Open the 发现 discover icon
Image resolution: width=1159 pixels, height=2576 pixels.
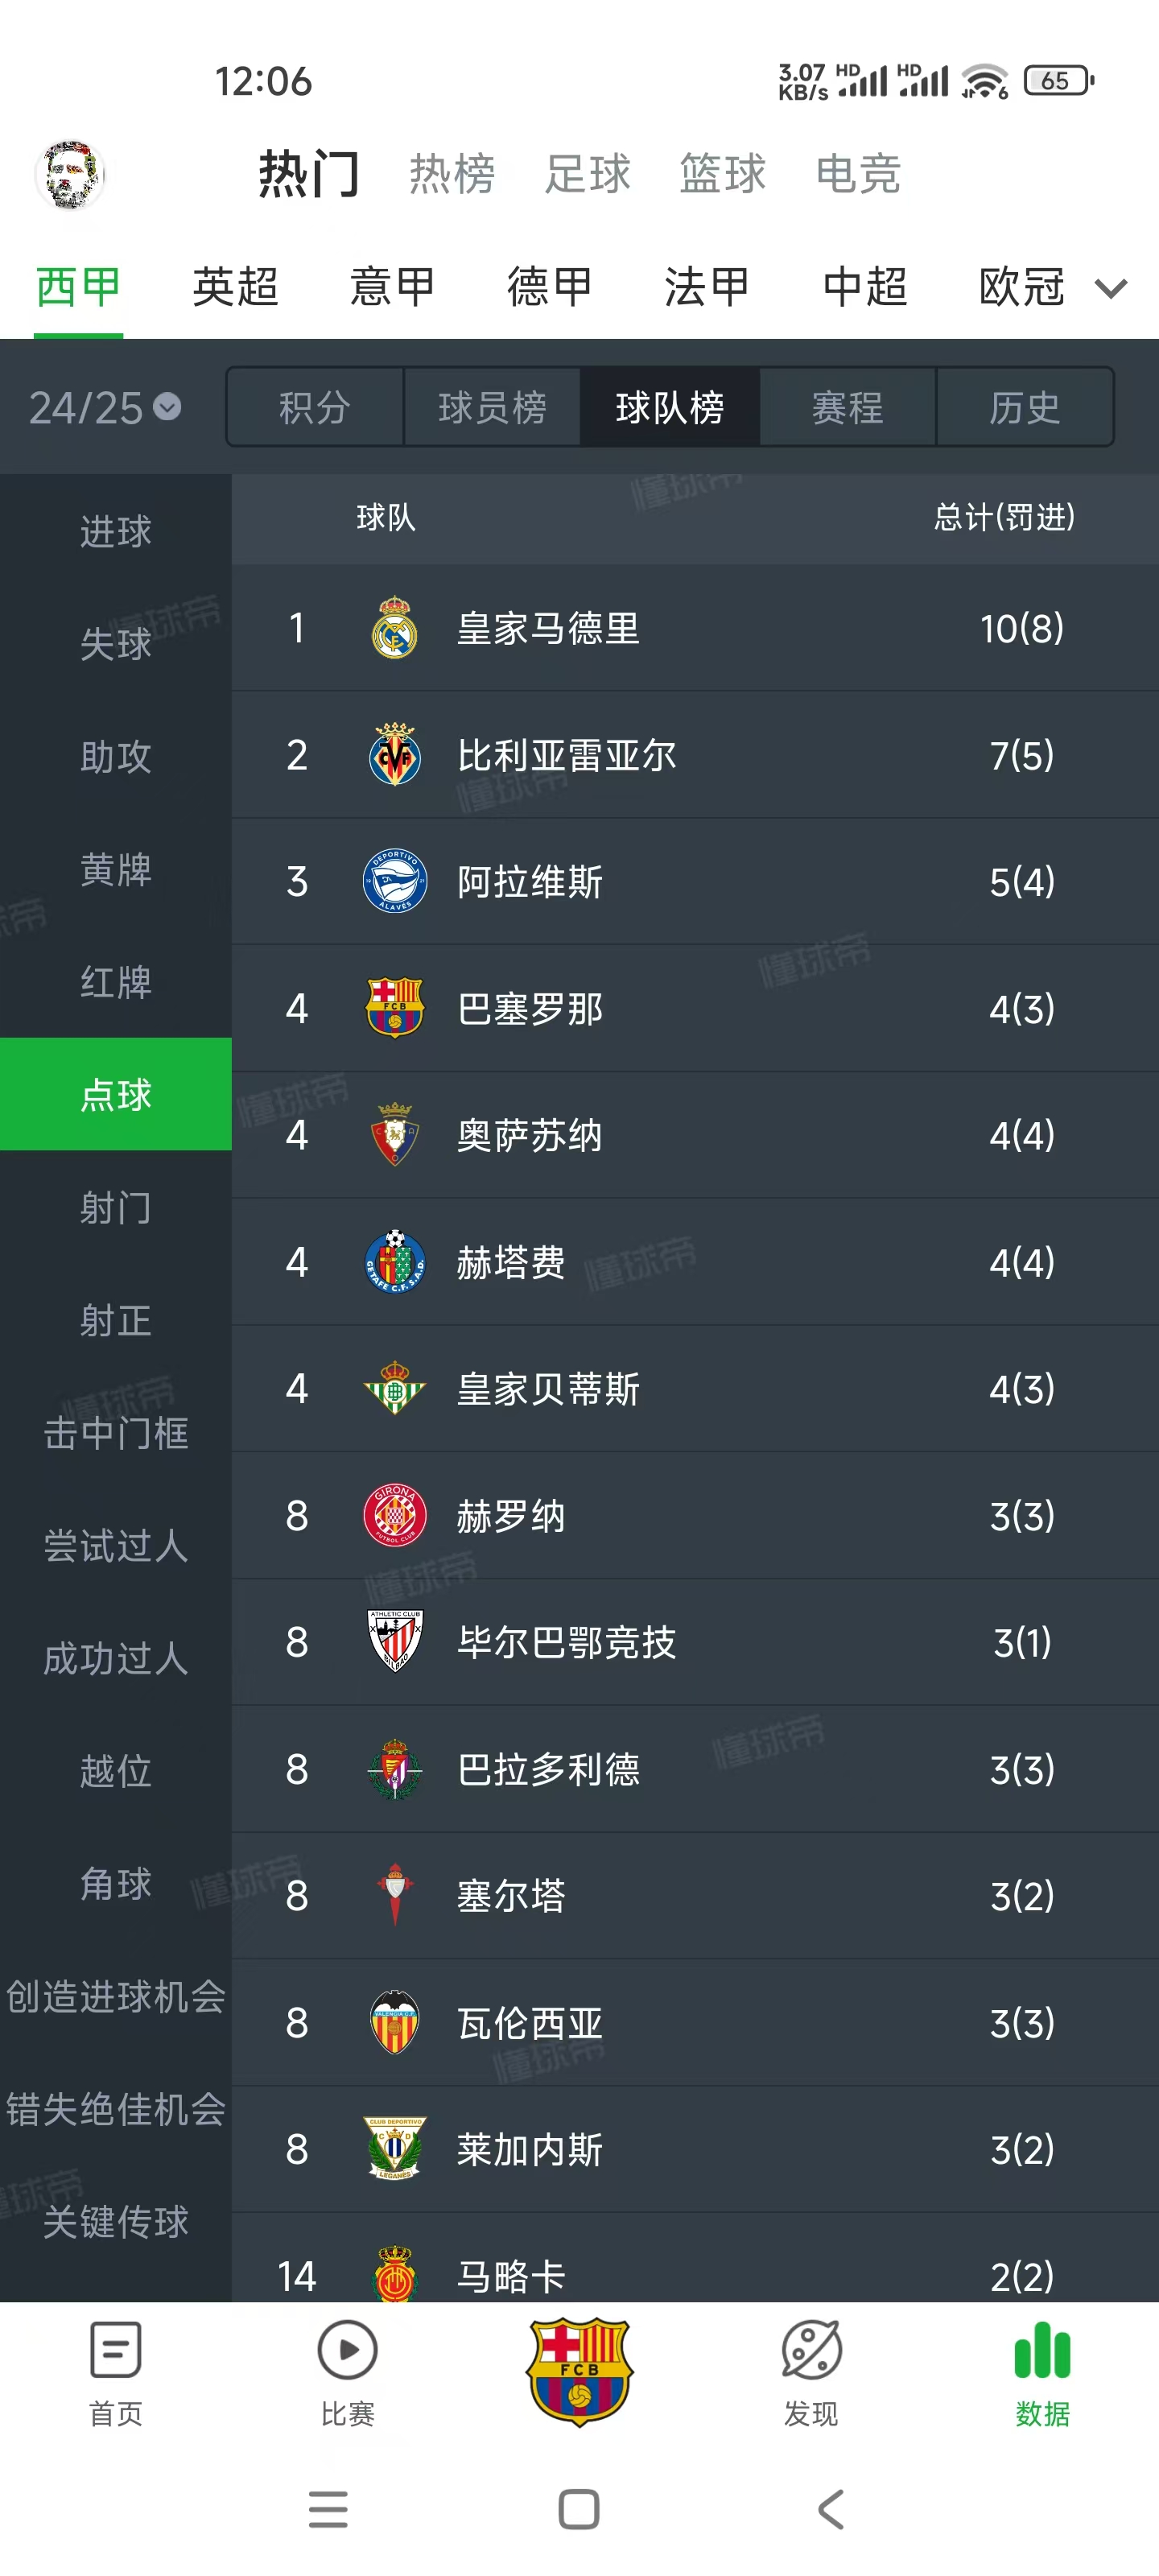click(x=811, y=2349)
